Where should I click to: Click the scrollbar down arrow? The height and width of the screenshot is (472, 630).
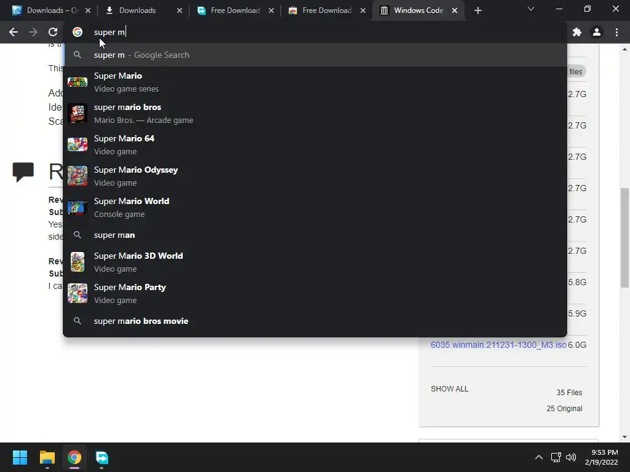[625, 437]
